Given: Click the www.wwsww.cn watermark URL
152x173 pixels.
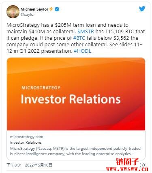Looking at the screenshot, I should click(x=127, y=169).
